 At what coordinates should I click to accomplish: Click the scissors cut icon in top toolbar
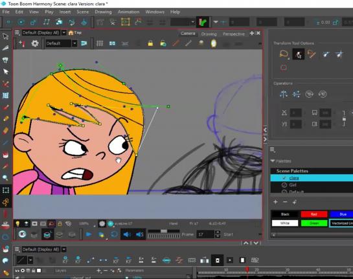(113, 22)
